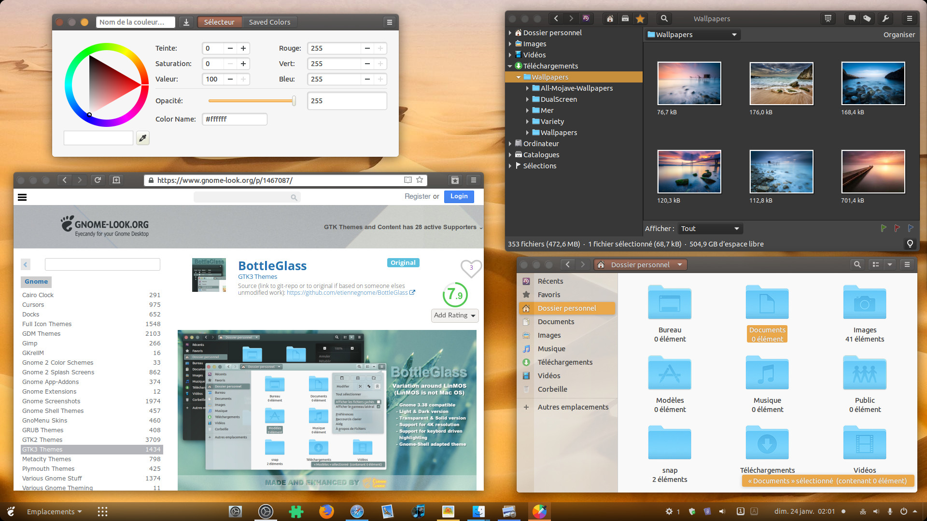Open Autres emplacements in sidebar
The width and height of the screenshot is (927, 521).
click(567, 407)
